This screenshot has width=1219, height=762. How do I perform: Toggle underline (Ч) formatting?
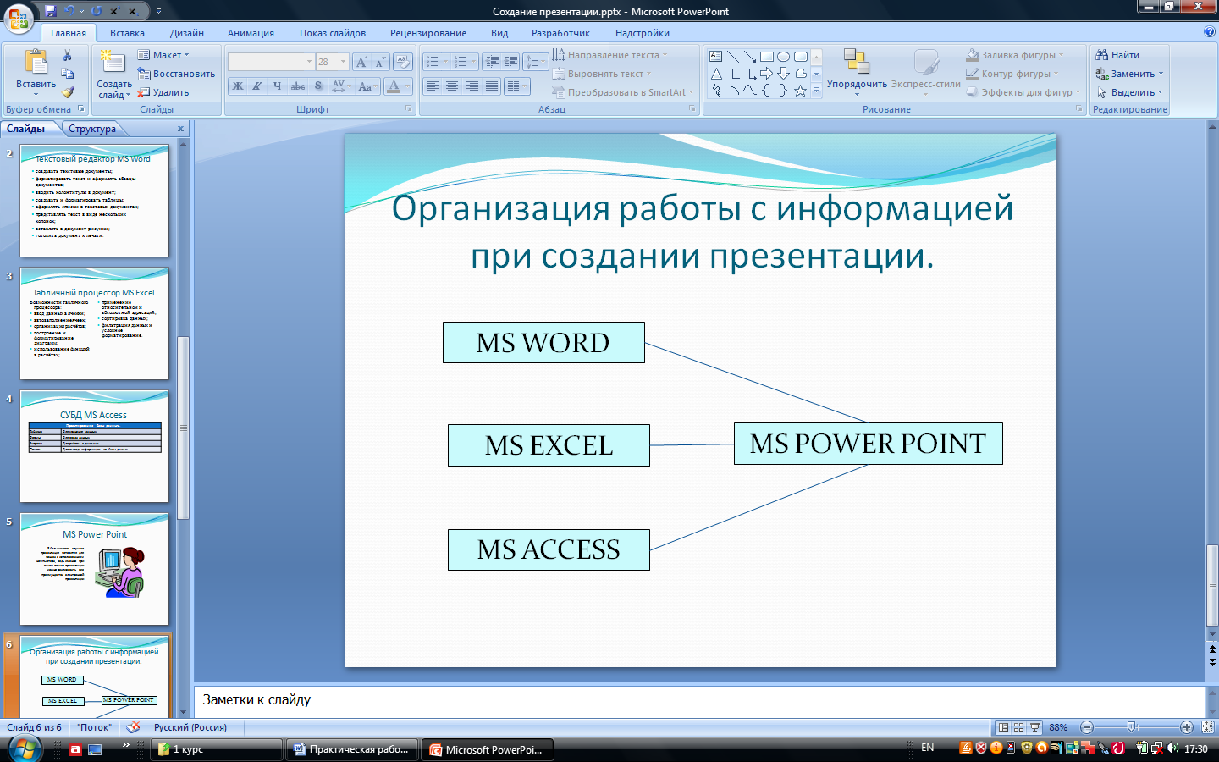[277, 86]
